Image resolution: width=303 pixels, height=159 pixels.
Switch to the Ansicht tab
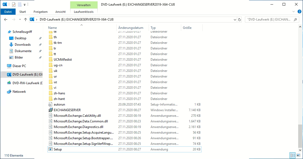tap(60, 12)
